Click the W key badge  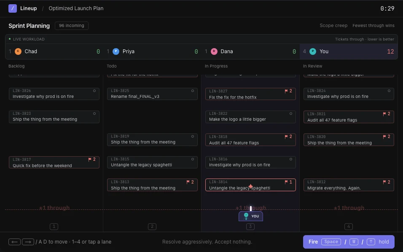(x=354, y=242)
